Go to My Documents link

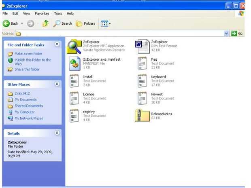click(x=26, y=99)
